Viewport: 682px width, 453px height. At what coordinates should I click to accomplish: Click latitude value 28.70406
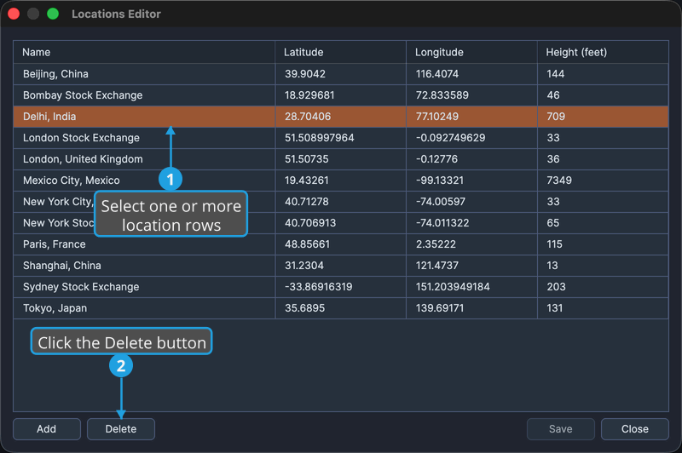tap(308, 117)
